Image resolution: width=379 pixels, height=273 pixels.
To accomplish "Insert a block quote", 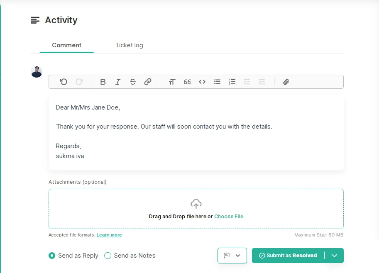I will click(187, 82).
